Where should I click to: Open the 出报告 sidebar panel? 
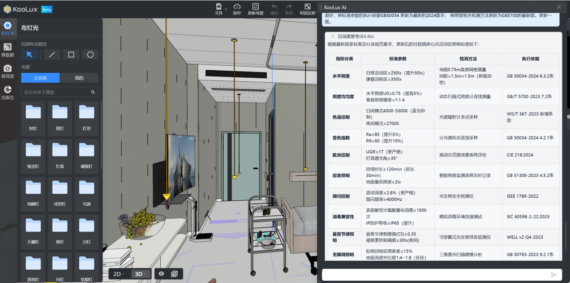click(8, 92)
